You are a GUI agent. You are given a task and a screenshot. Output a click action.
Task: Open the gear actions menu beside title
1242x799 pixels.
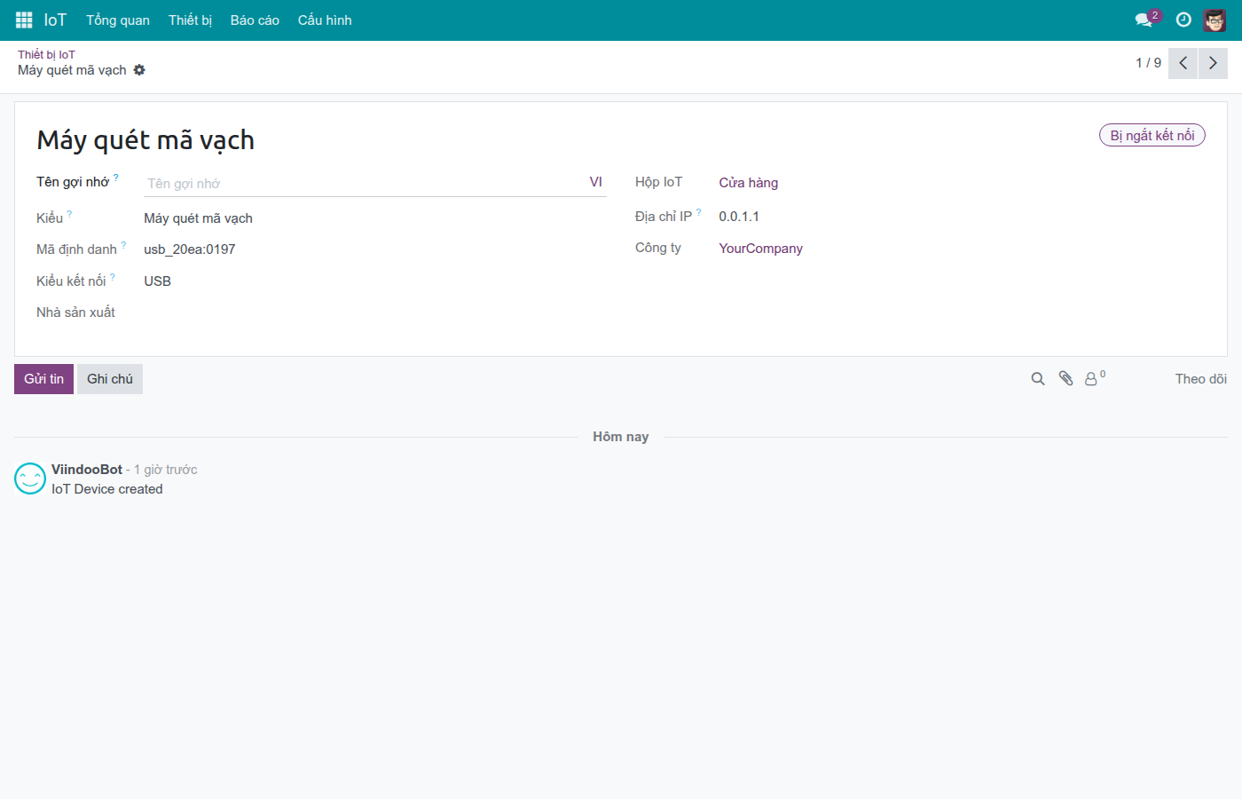tap(139, 70)
